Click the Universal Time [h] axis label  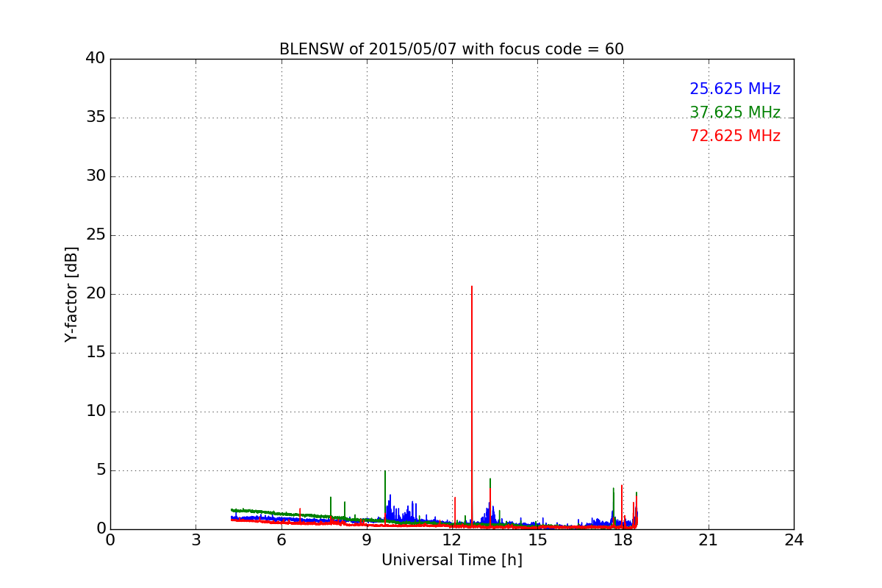[x=452, y=560]
